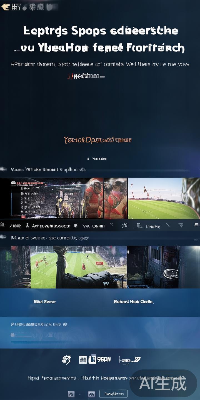Select the 'Arreuvamasseck' tab in the dark toolbar
Screen dimensions: 200x400
(51, 226)
